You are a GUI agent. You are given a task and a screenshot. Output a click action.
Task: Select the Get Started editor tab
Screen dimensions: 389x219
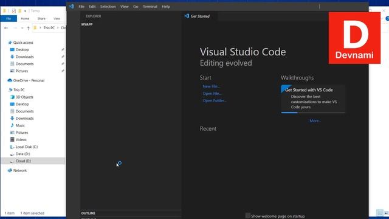point(200,16)
